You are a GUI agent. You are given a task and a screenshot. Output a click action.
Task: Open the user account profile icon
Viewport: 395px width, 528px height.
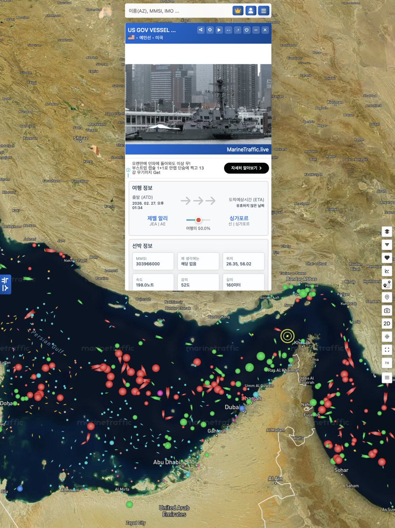coord(250,11)
